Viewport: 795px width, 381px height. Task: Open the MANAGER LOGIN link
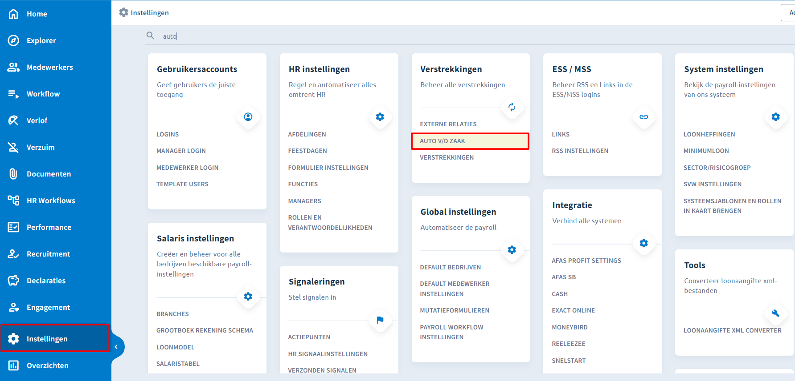coord(181,151)
